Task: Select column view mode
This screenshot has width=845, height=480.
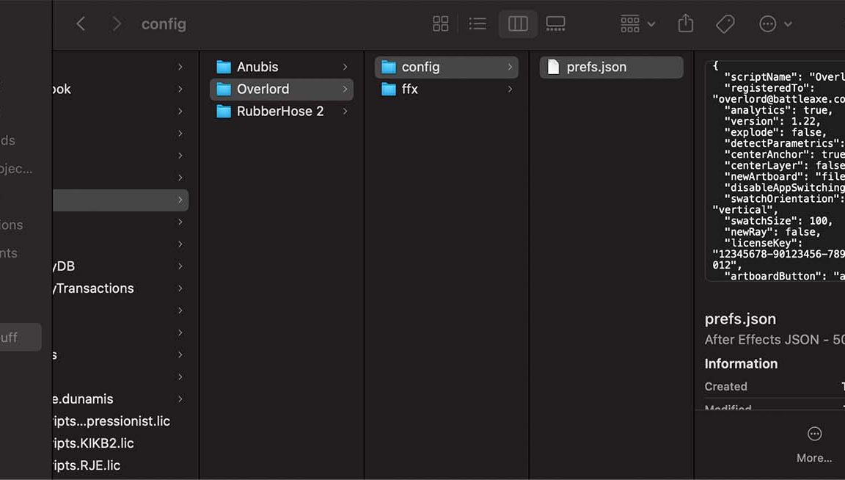Action: tap(518, 24)
